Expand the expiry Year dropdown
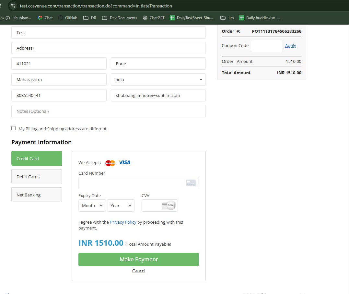The width and height of the screenshot is (349, 294). coord(121,206)
